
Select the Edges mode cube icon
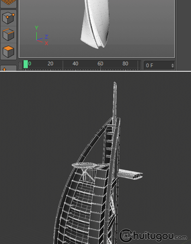click(8, 35)
